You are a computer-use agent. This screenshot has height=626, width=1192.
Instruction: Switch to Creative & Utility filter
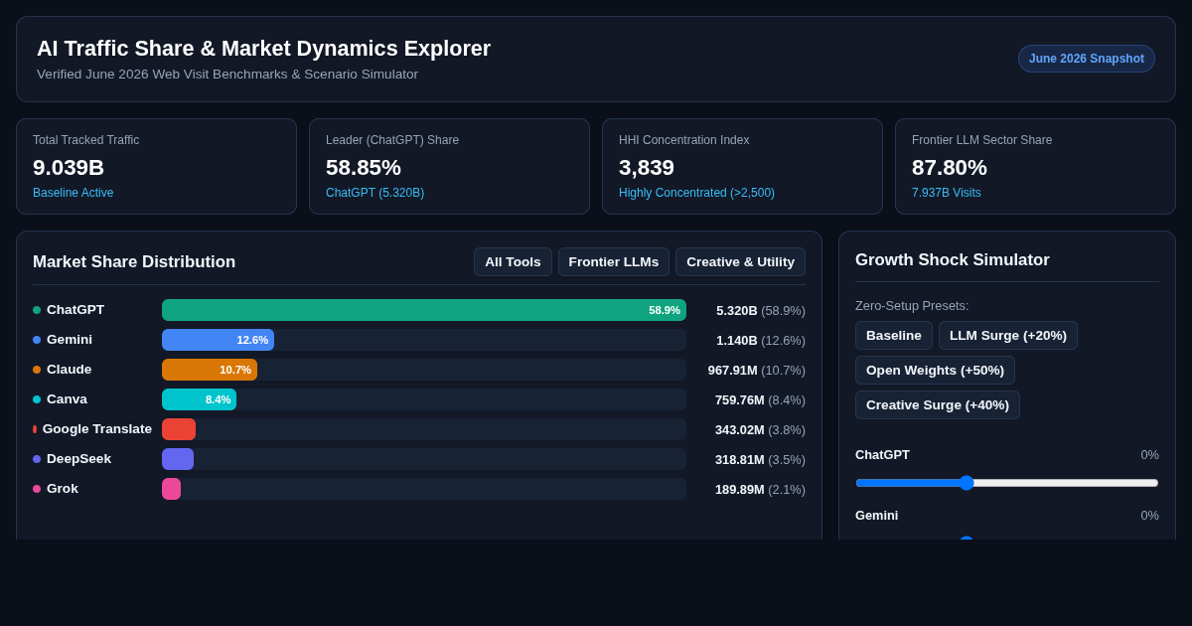click(740, 262)
